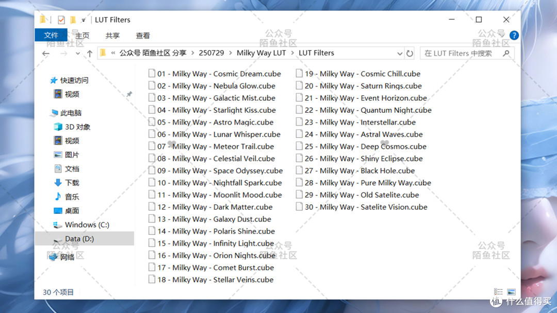The height and width of the screenshot is (313, 557).
Task: Expand breadcrumb chevron after Milky Way LUT
Action: click(x=292, y=53)
